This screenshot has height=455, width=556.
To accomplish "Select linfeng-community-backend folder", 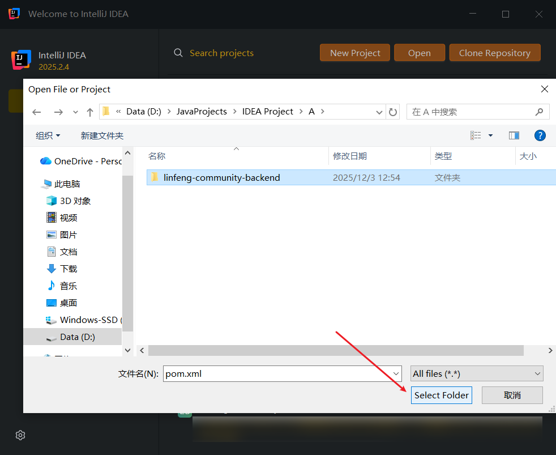I will 351,177.
